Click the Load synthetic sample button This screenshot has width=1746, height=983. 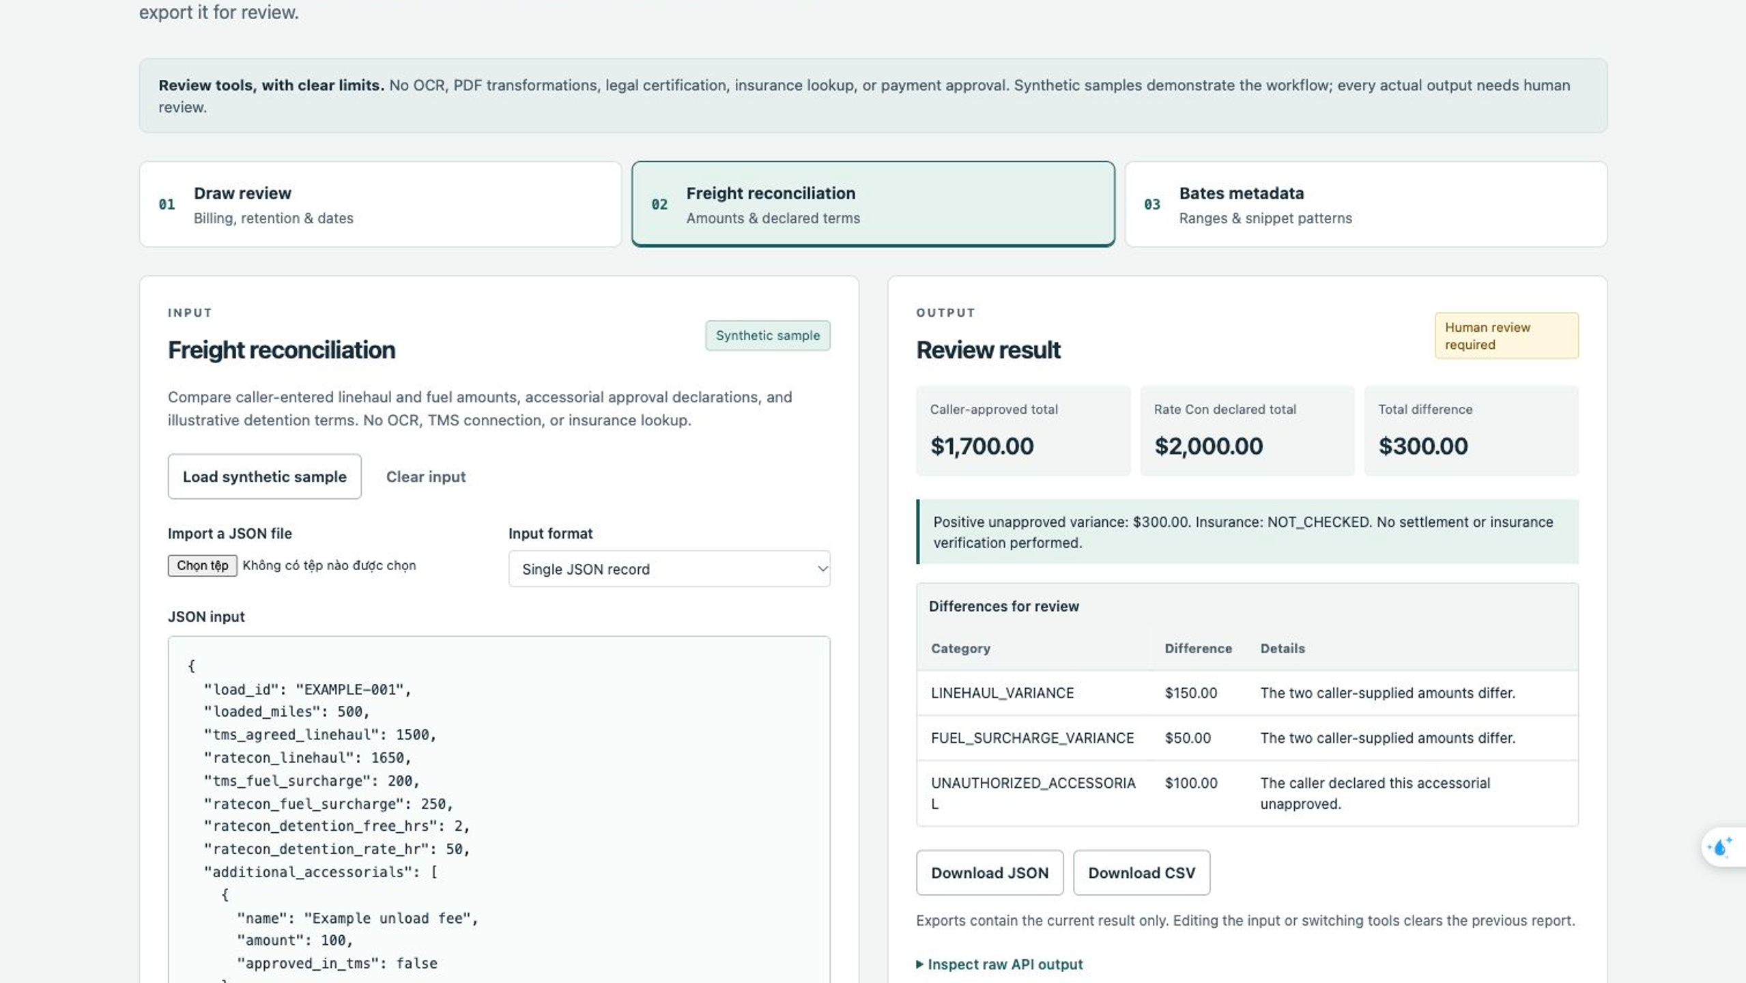tap(264, 476)
